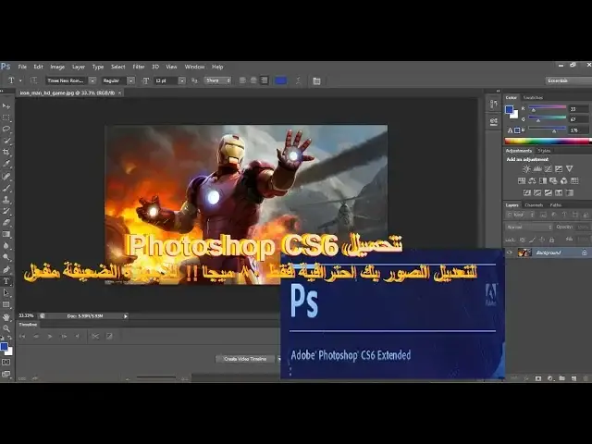
Task: Toggle the type layer filter in Layers panel
Action: click(564, 215)
